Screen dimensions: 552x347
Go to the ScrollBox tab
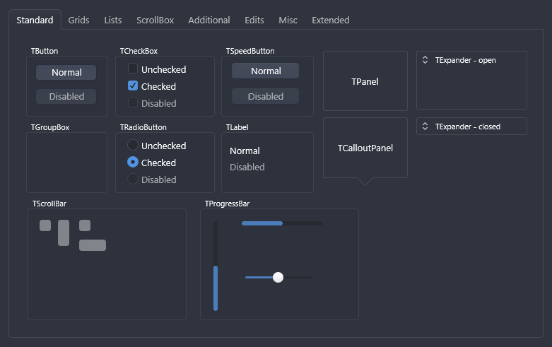(155, 20)
